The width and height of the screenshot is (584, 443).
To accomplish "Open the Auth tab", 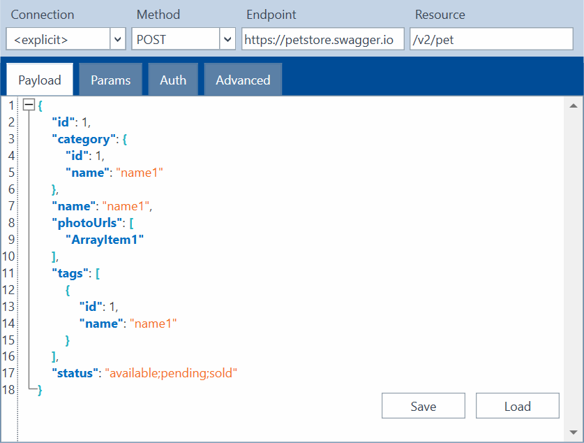I will pos(173,80).
